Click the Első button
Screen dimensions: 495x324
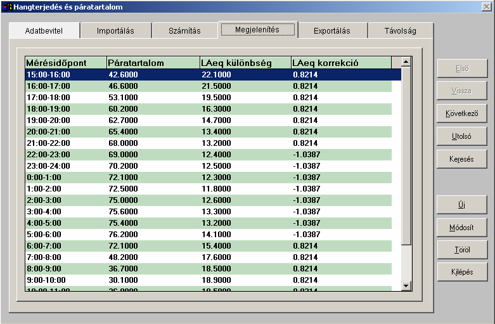click(x=462, y=68)
